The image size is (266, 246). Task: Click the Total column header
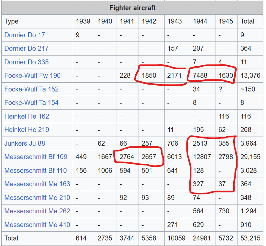coord(250,21)
